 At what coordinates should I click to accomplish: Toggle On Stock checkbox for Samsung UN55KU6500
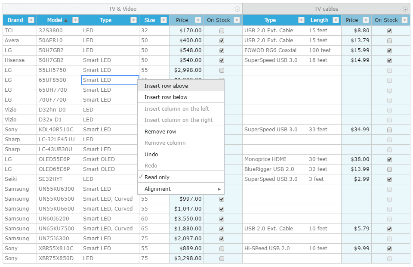(x=222, y=199)
